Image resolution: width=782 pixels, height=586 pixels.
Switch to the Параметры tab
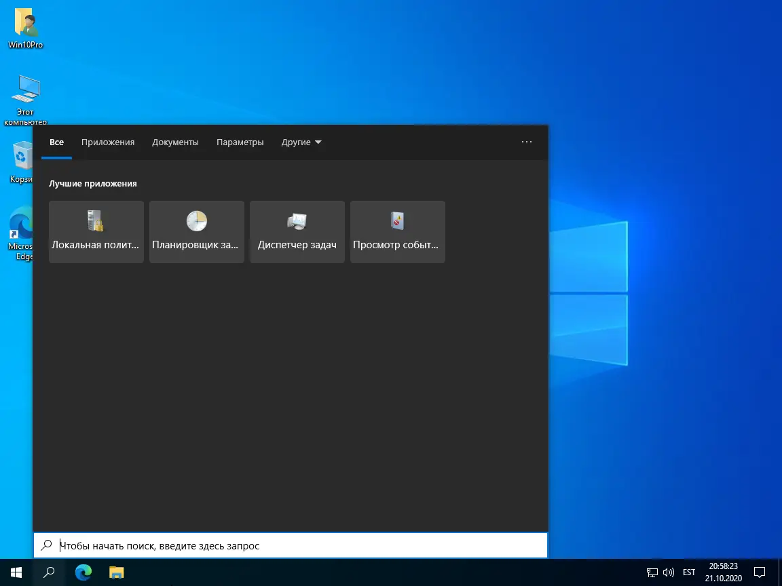click(240, 142)
